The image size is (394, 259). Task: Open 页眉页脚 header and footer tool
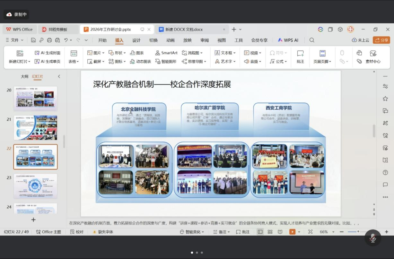tap(322, 53)
